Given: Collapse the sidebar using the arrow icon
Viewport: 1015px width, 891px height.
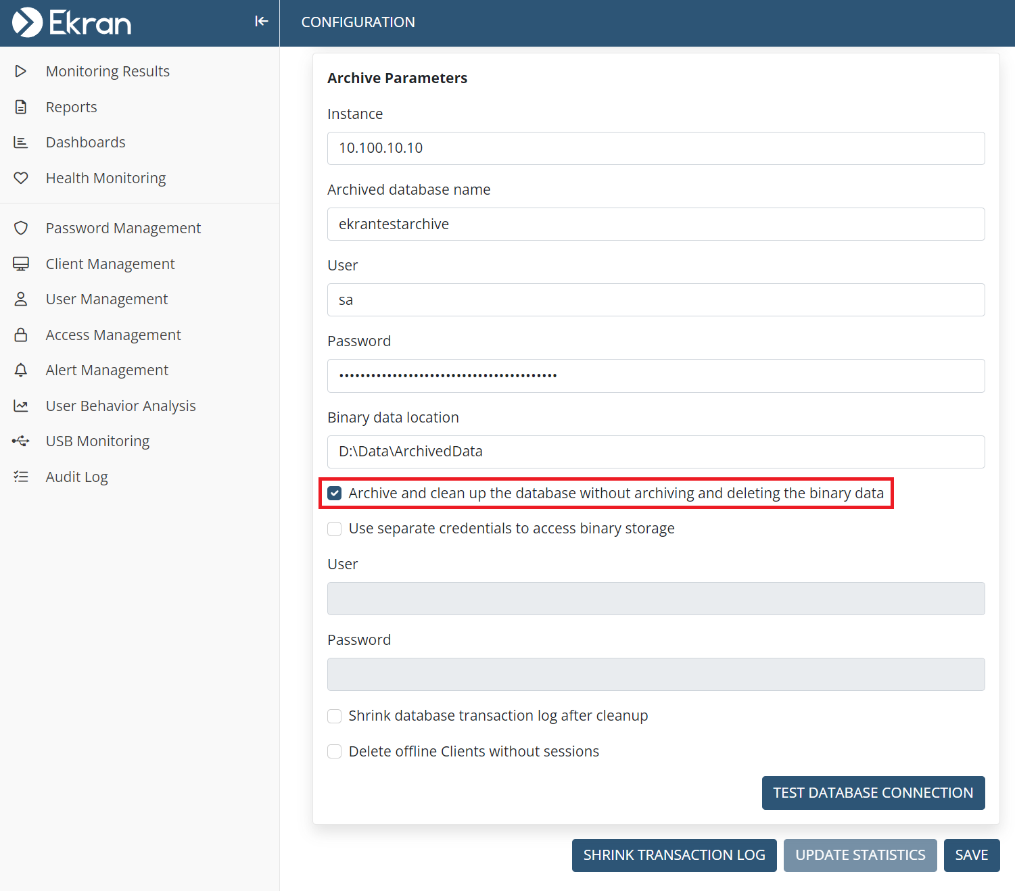Looking at the screenshot, I should point(261,22).
